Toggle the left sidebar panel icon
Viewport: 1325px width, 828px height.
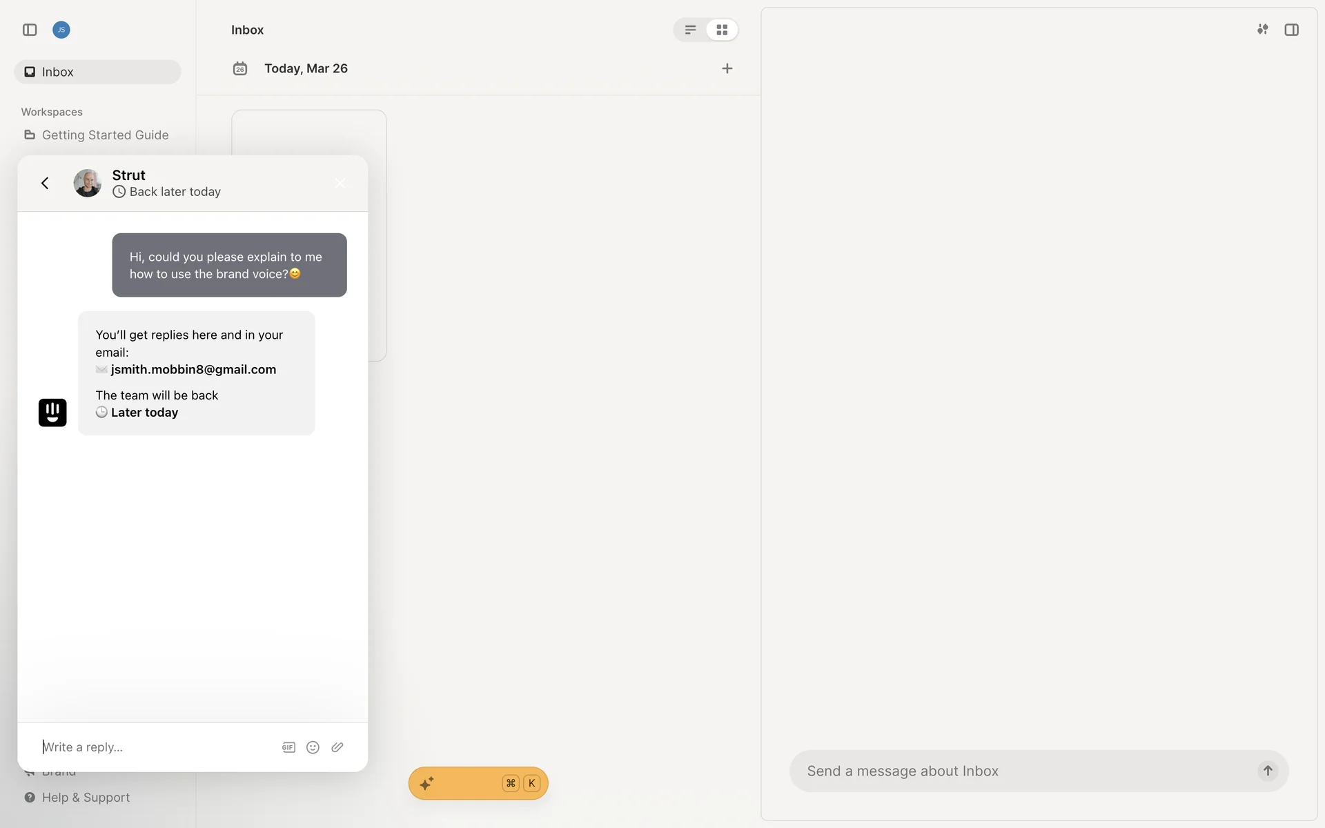(30, 30)
